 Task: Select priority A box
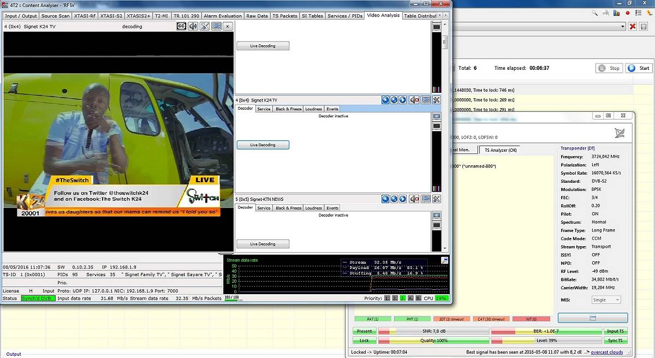pos(411,299)
